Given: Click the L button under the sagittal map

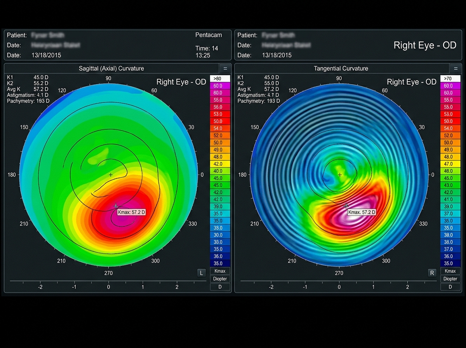Looking at the screenshot, I should [201, 273].
